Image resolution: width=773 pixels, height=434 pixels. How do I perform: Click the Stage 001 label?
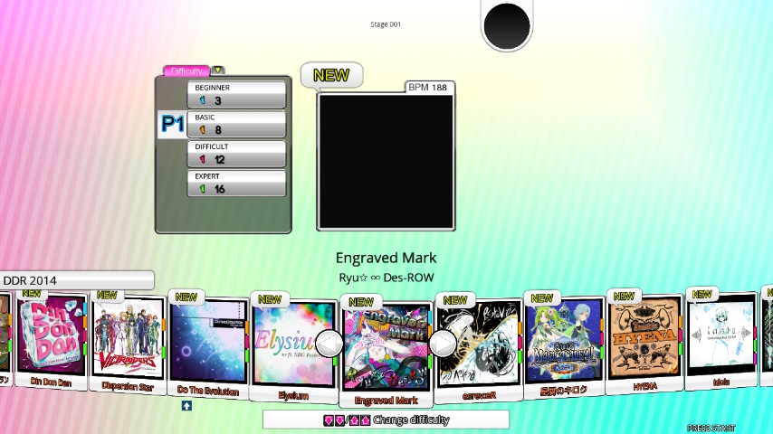pyautogui.click(x=386, y=24)
